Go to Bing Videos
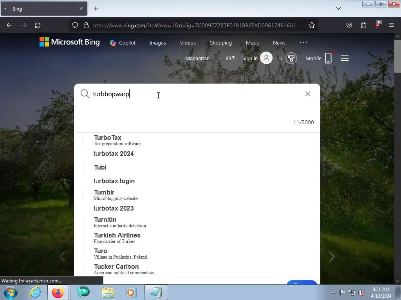Viewport: 401px width, 300px height. (x=188, y=43)
